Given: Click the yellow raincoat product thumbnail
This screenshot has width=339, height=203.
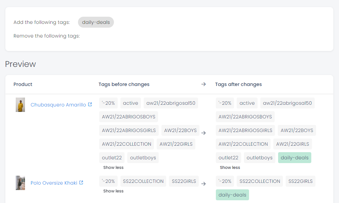Looking at the screenshot, I should 20,105.
